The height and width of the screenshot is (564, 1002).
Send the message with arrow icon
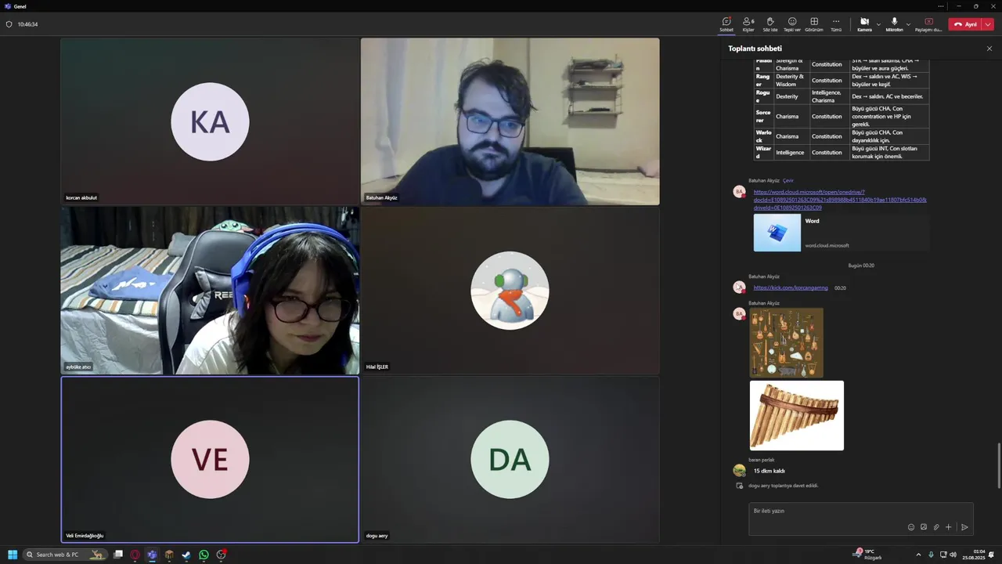964,527
